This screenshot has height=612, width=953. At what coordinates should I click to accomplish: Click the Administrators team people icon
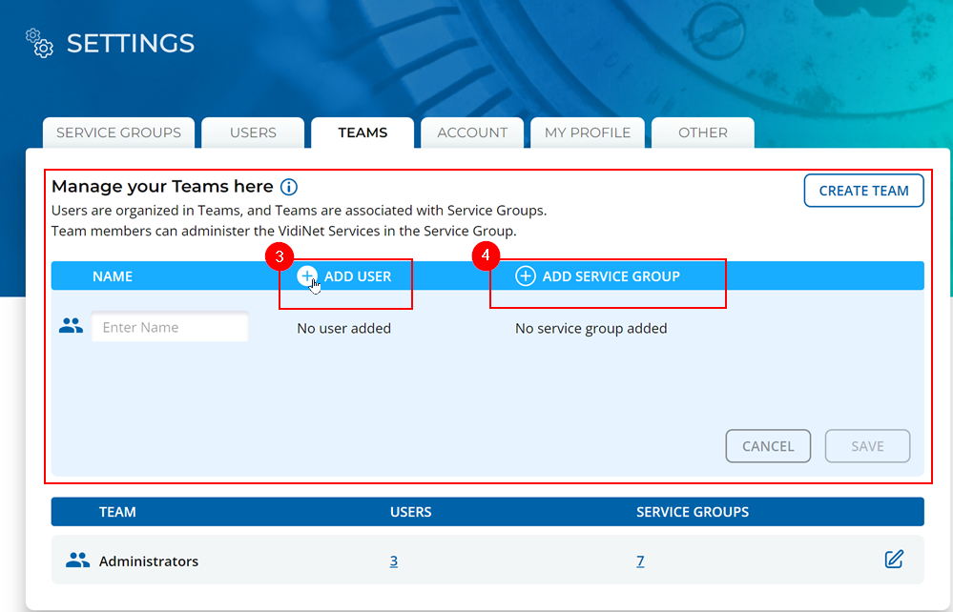point(77,561)
